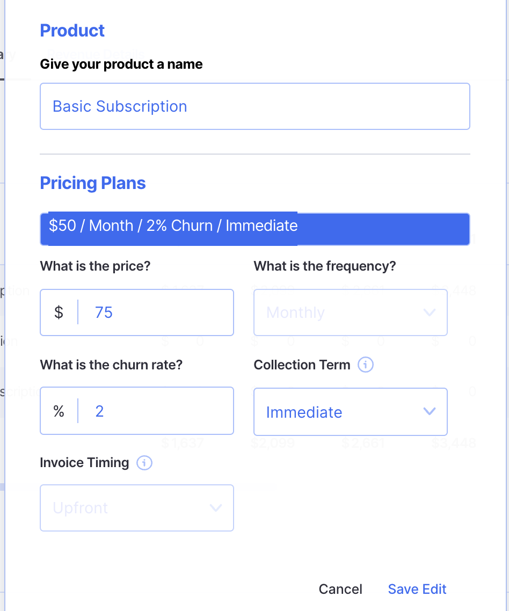Click the Collection Term info icon
This screenshot has height=611, width=509.
(365, 365)
